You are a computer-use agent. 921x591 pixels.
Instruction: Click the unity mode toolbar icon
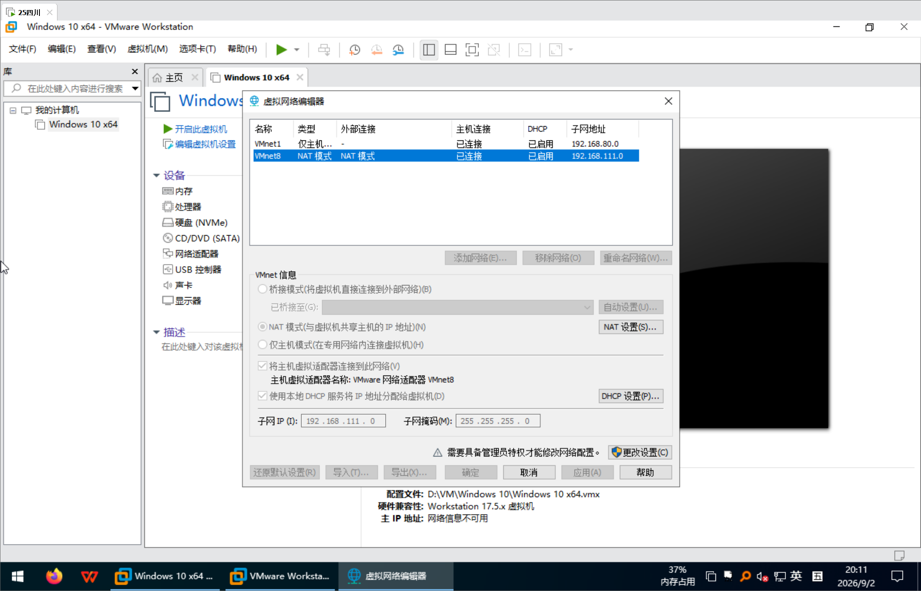(494, 50)
